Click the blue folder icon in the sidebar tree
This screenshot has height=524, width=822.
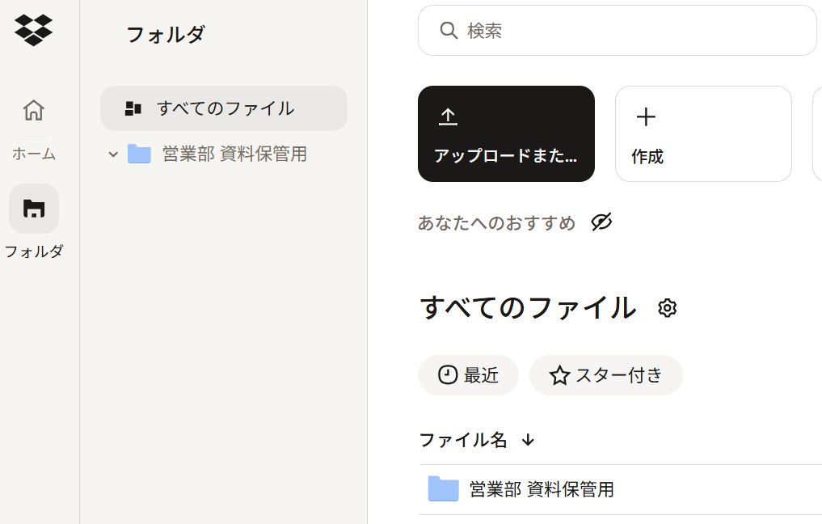139,154
